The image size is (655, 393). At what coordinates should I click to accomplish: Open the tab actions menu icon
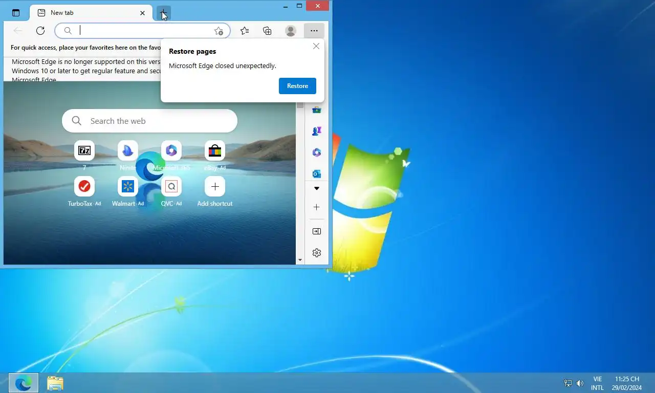click(16, 13)
